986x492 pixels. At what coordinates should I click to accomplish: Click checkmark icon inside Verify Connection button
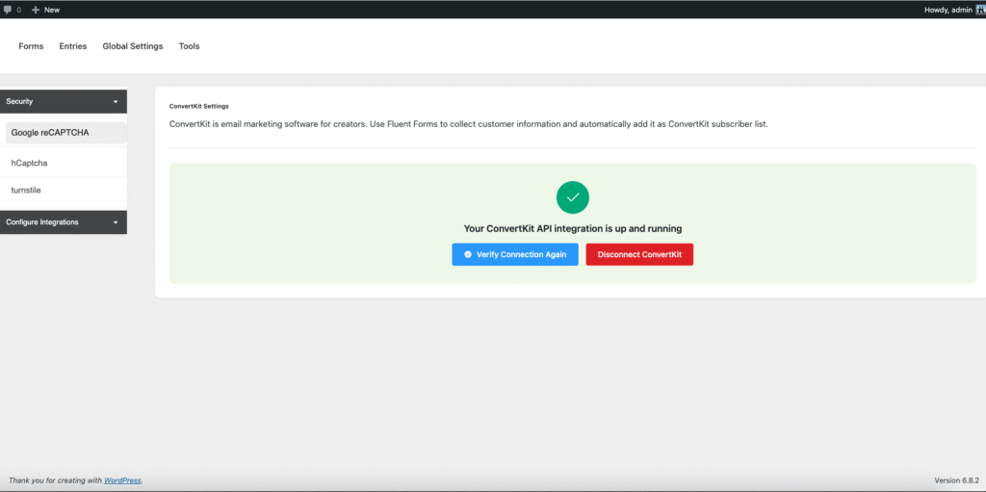(467, 254)
